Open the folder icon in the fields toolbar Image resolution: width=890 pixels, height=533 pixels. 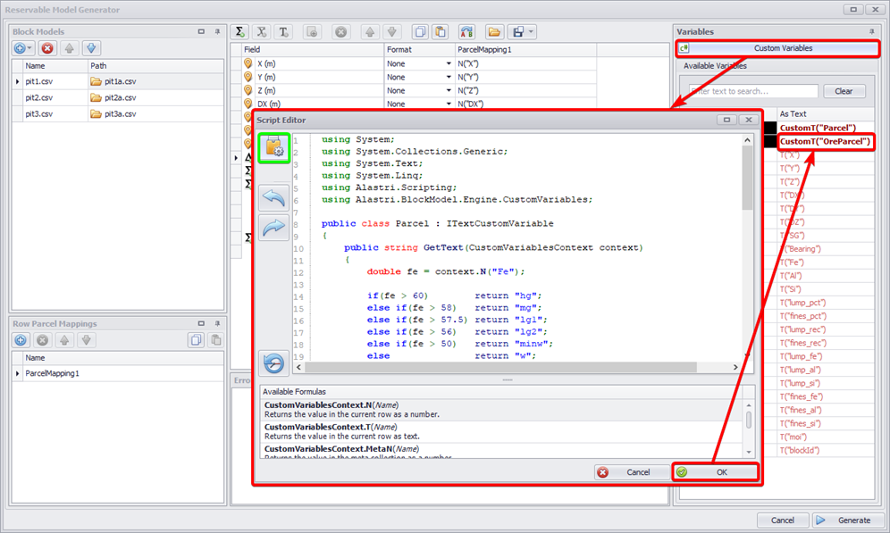pyautogui.click(x=494, y=31)
